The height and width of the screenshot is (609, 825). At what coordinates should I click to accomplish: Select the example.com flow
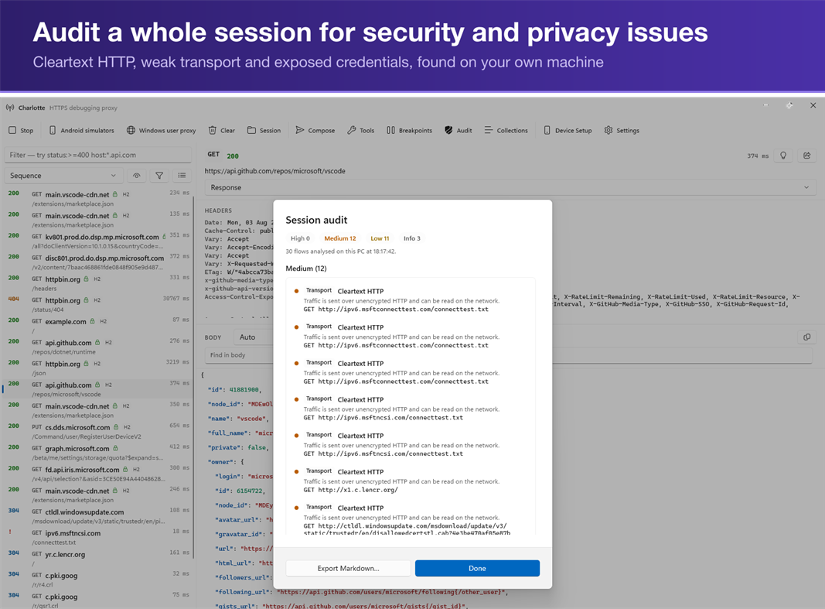click(98, 326)
